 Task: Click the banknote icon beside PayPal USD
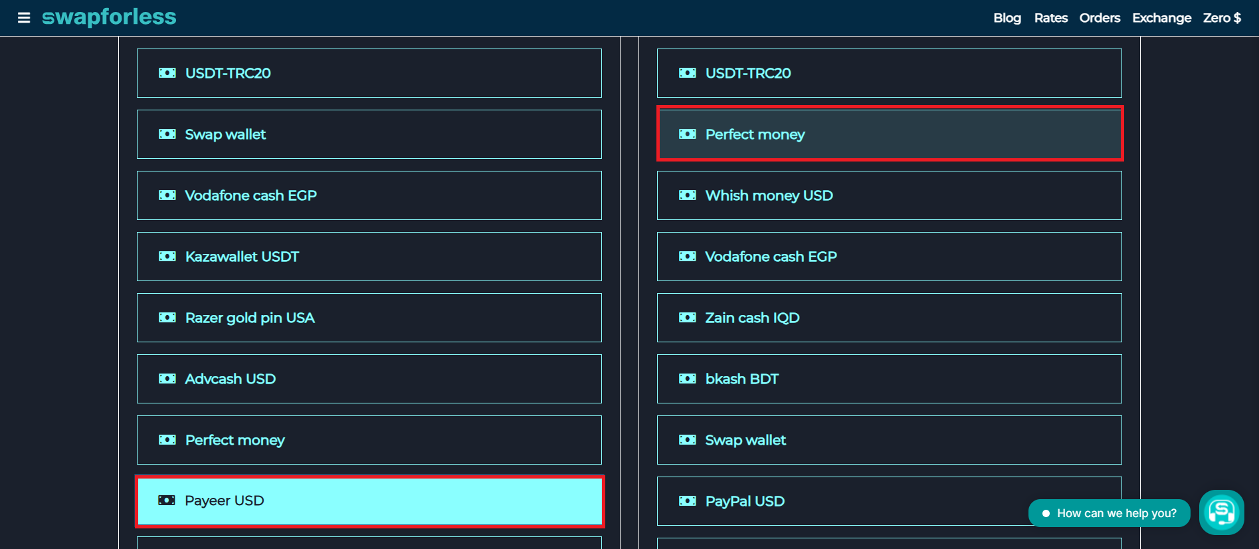click(688, 501)
